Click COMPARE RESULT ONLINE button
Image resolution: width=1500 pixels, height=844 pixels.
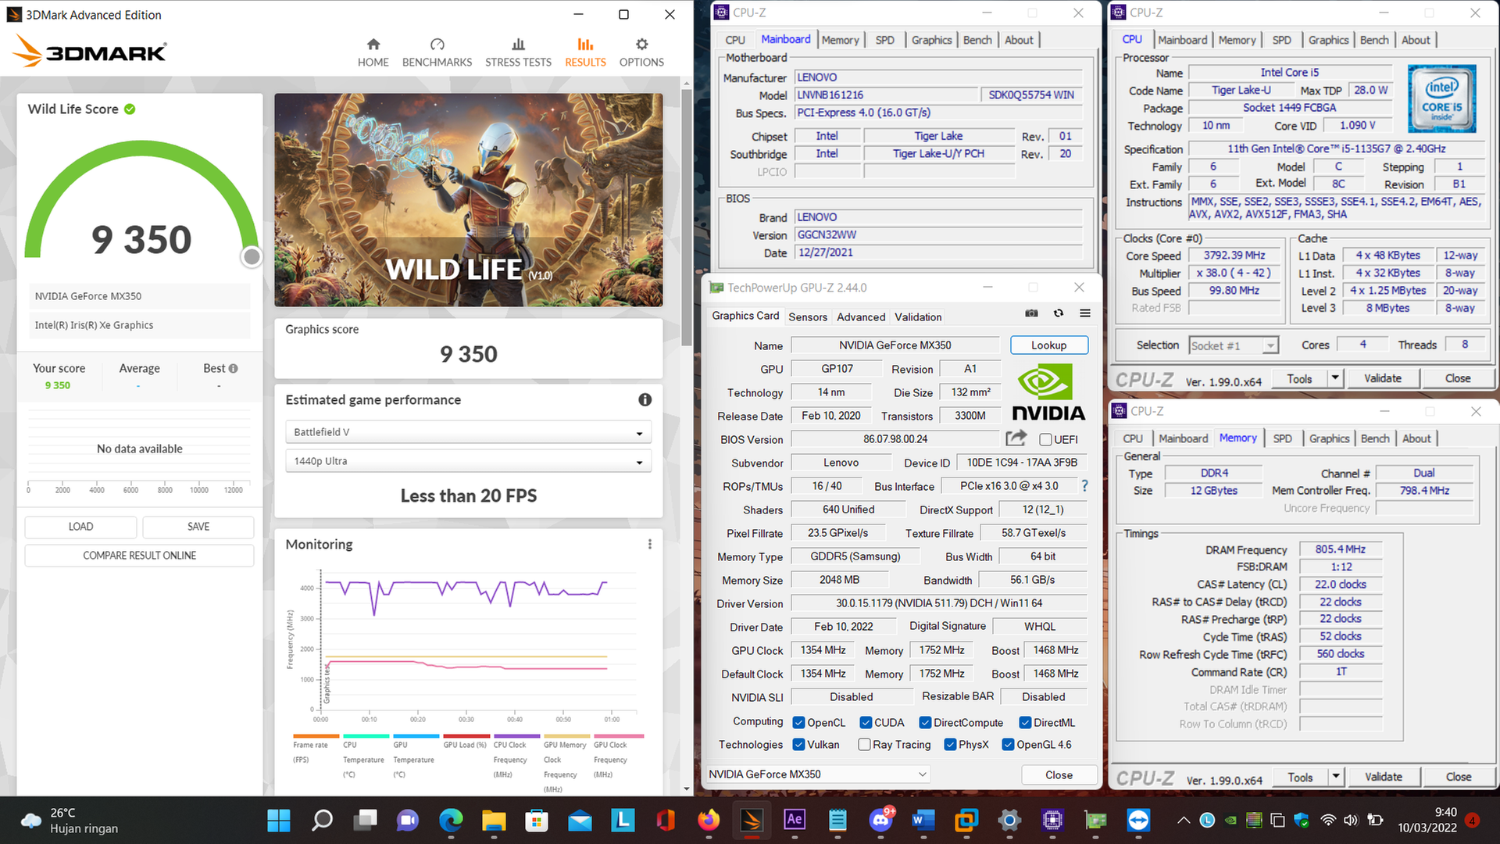coord(139,556)
